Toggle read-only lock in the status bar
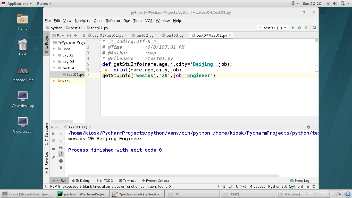Screen dimensions: 352x198 click(307, 186)
